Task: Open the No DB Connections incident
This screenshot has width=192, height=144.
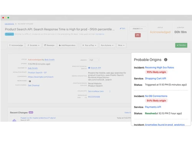Action: (156, 96)
